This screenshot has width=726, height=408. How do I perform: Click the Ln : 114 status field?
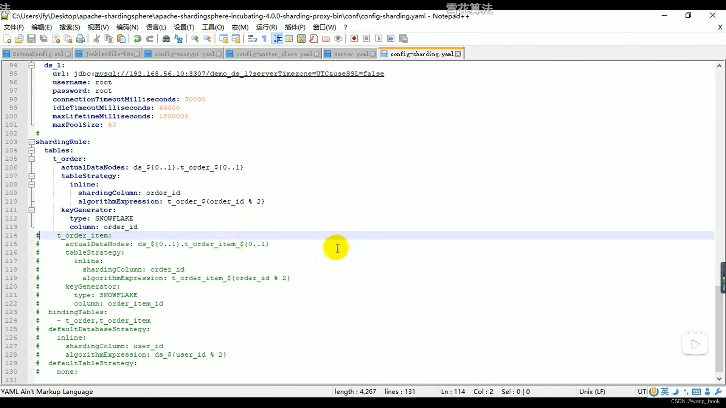[x=453, y=392]
